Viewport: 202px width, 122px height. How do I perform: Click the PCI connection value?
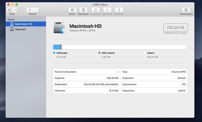184,85
